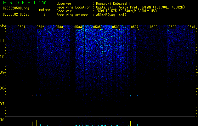198x126 pixels.
Task: Click the 0531 time marker
Action: (x=21, y=27)
